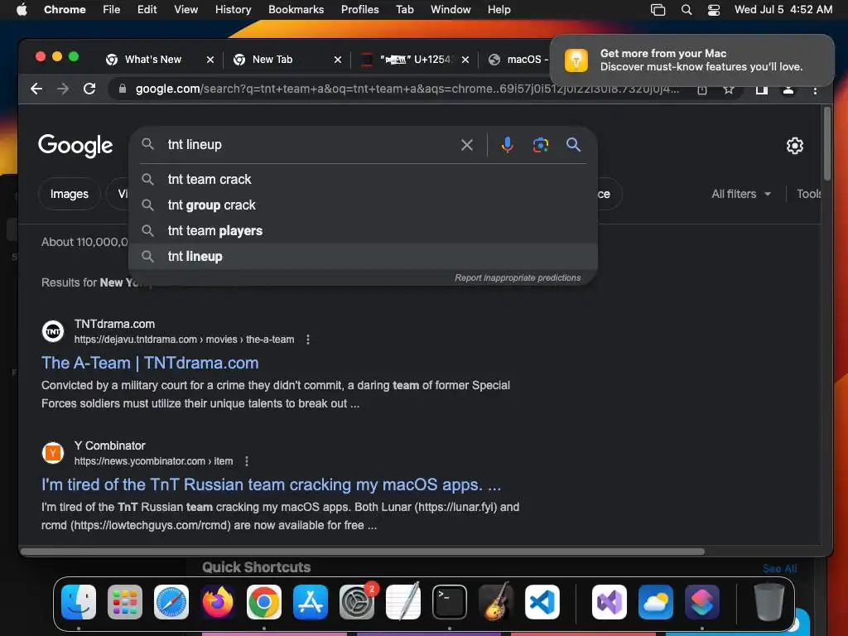Launch Firefox from the Dock
Viewport: 848px width, 636px height.
[x=218, y=601]
